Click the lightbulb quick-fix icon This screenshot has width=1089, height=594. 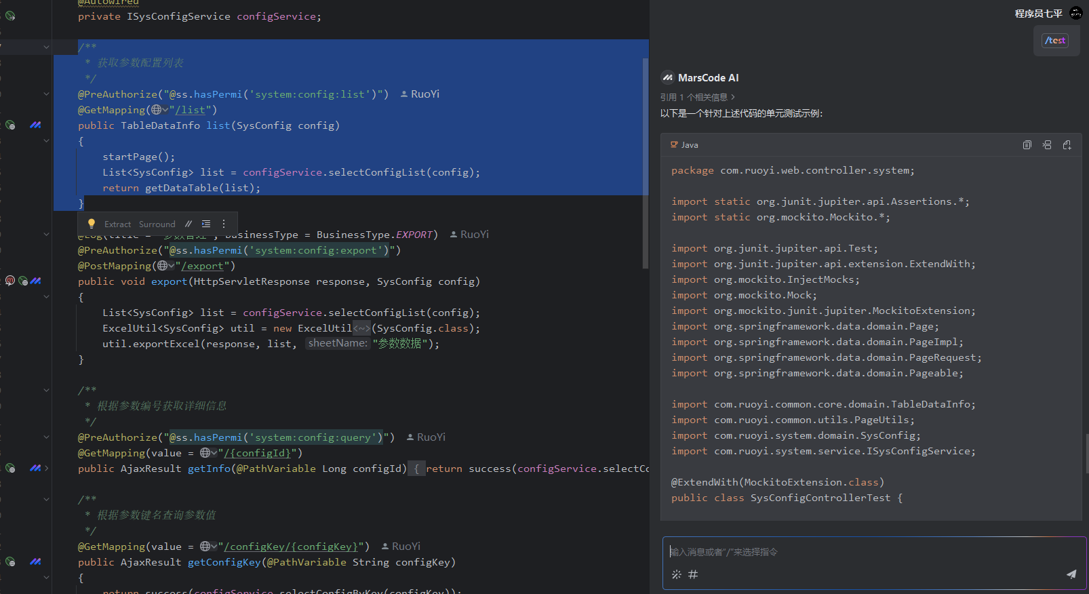click(x=92, y=224)
